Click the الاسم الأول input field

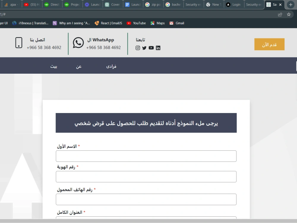point(146,156)
